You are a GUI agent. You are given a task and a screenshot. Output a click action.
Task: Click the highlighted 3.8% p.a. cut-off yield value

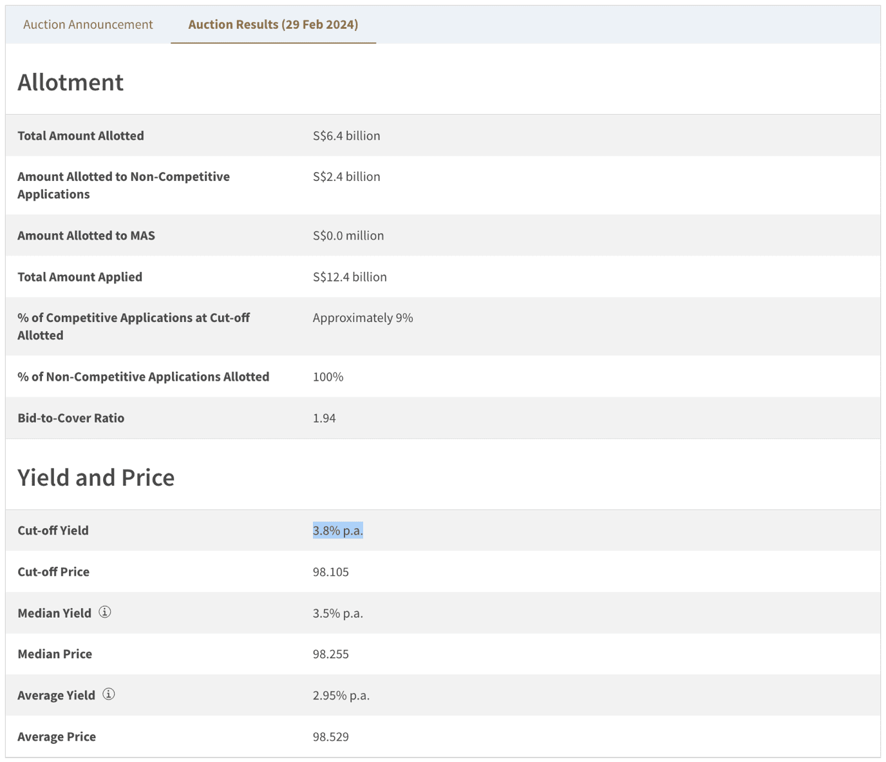(338, 530)
